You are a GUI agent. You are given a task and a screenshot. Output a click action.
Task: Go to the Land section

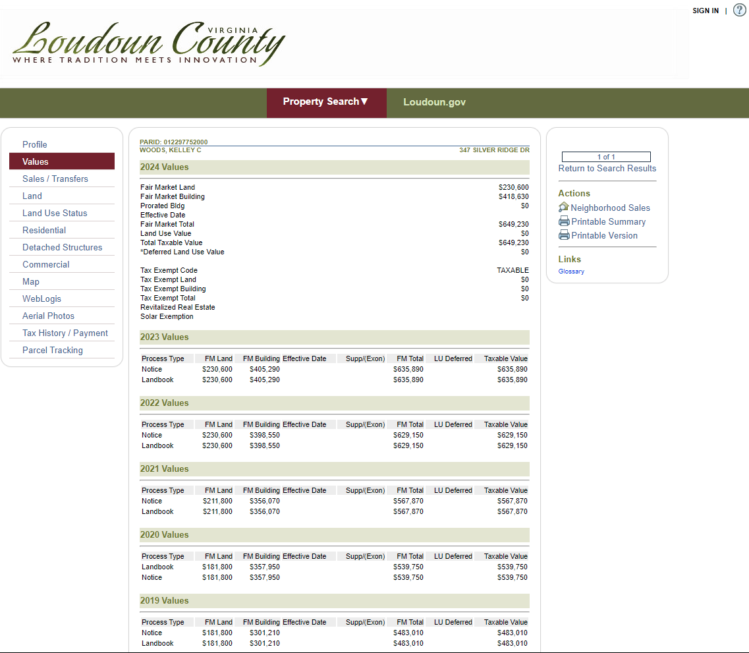click(x=32, y=196)
